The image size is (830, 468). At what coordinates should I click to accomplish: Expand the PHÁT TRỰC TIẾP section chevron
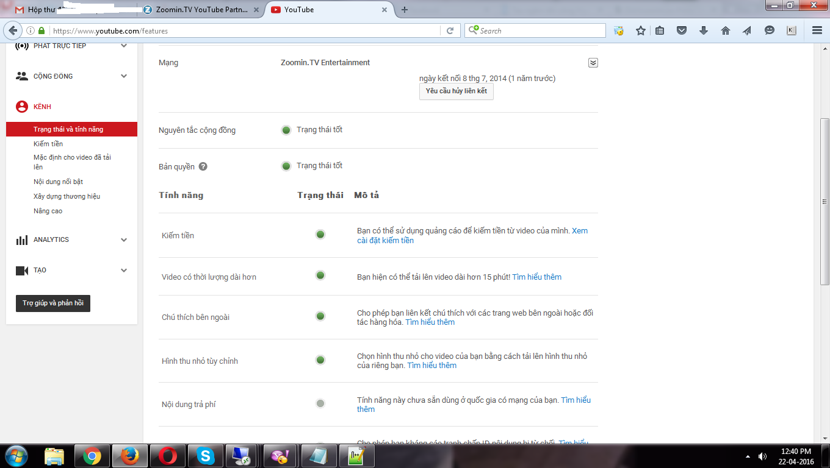pos(124,46)
